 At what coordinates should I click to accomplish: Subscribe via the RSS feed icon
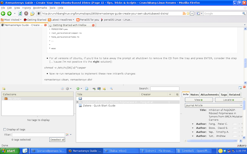click(184, 14)
